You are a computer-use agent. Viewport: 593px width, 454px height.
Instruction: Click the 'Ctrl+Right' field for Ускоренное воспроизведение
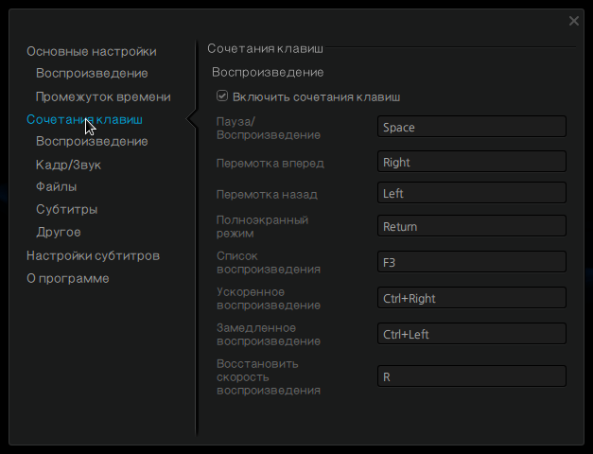coord(472,297)
